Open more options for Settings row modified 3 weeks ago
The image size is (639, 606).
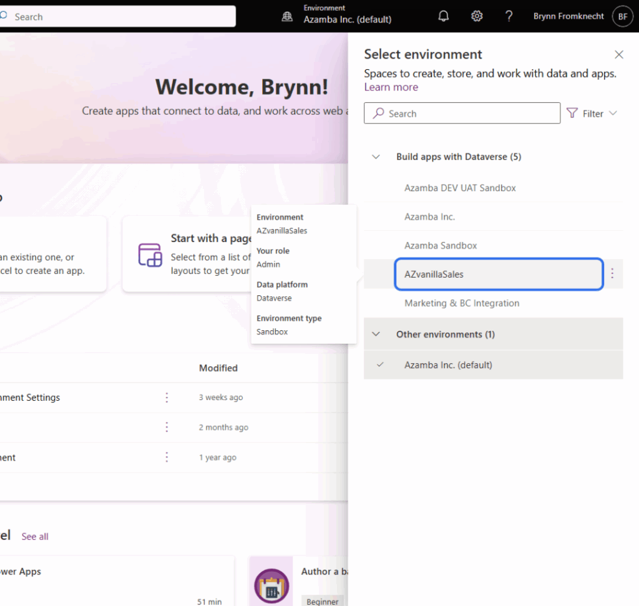167,398
